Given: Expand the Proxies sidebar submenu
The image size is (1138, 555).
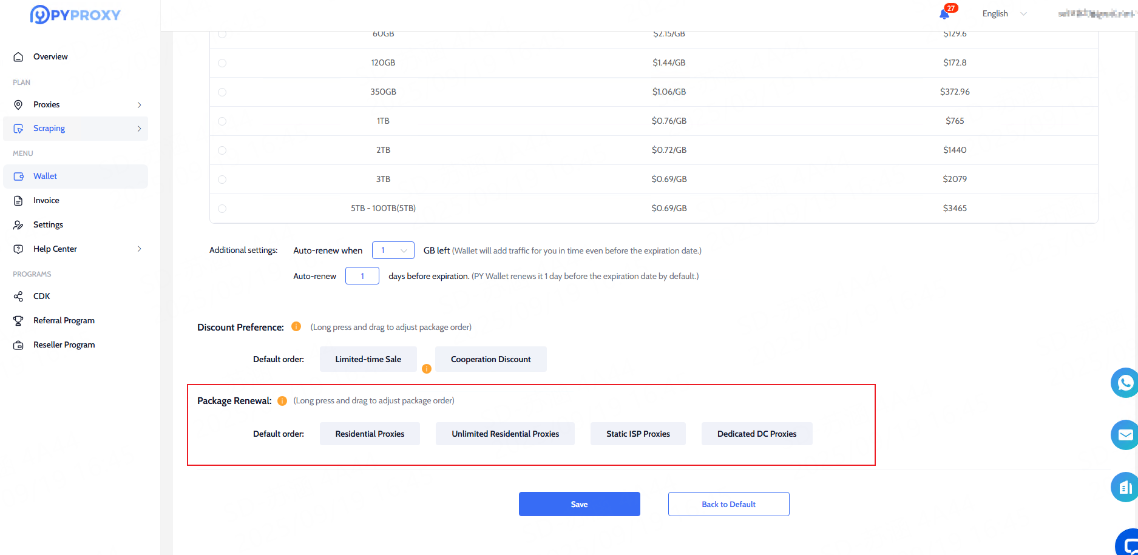Looking at the screenshot, I should point(139,105).
